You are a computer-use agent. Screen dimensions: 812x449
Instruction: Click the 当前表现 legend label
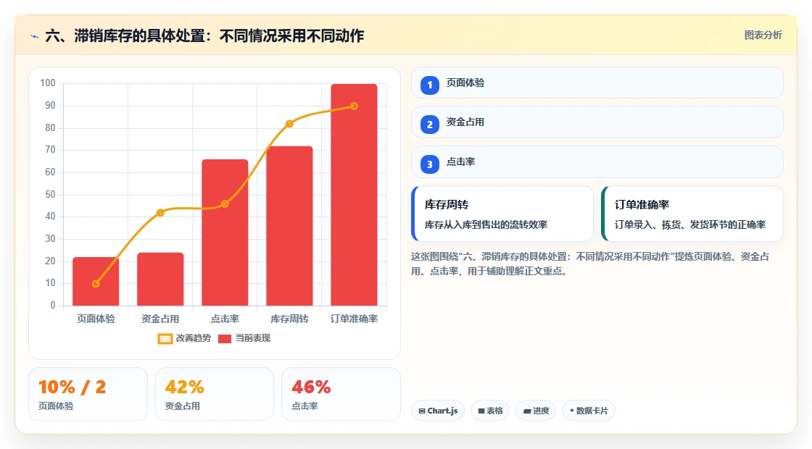click(x=253, y=338)
